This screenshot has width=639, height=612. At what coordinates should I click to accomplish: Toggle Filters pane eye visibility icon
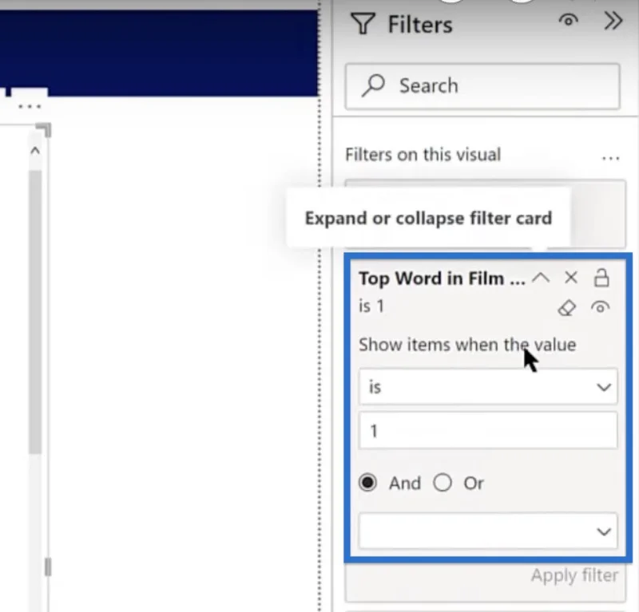click(569, 20)
